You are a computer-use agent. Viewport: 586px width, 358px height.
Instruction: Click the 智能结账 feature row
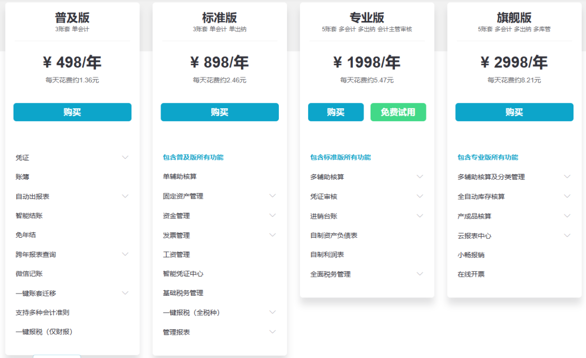pyautogui.click(x=29, y=216)
